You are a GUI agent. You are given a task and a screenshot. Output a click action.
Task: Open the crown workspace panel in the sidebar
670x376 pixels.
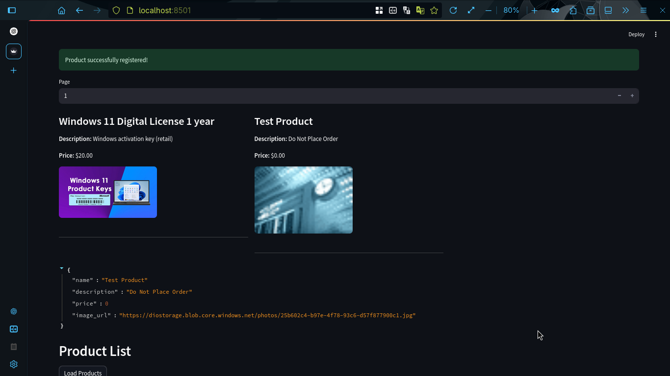coord(13,51)
